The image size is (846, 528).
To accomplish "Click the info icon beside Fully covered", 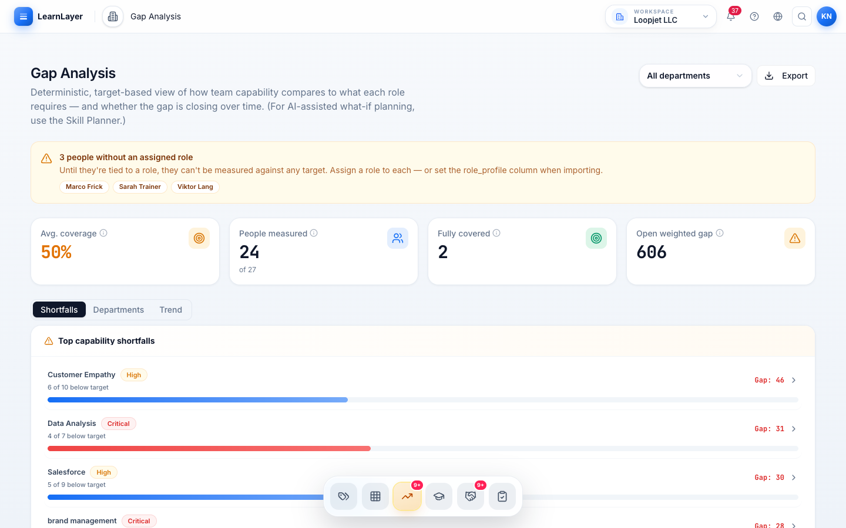I will 496,233.
